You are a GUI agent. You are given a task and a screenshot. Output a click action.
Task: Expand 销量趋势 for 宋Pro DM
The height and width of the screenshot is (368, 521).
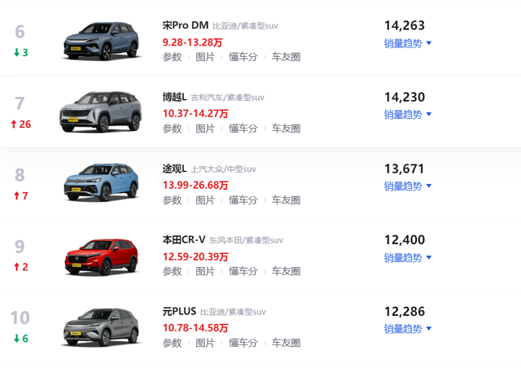(x=408, y=43)
